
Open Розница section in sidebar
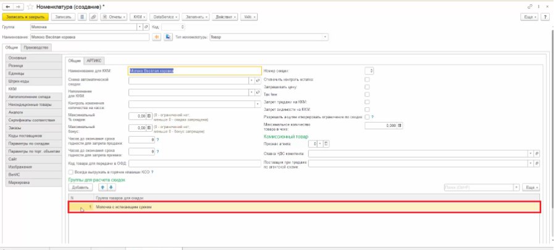[34, 65]
